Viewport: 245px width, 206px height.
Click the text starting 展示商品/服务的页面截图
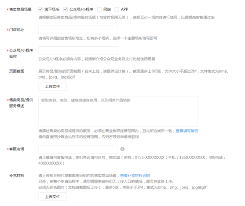(134, 74)
